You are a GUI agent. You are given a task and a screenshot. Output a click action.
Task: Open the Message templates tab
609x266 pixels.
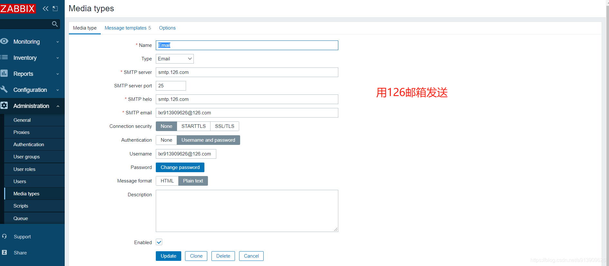tap(128, 28)
